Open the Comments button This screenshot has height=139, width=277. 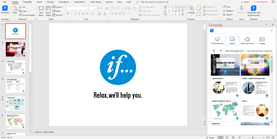click(260, 2)
